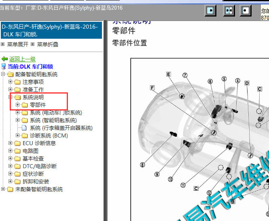Screen dimensions: 269x221
Task: Expand the 基本检查 tree node
Action: click(10, 158)
